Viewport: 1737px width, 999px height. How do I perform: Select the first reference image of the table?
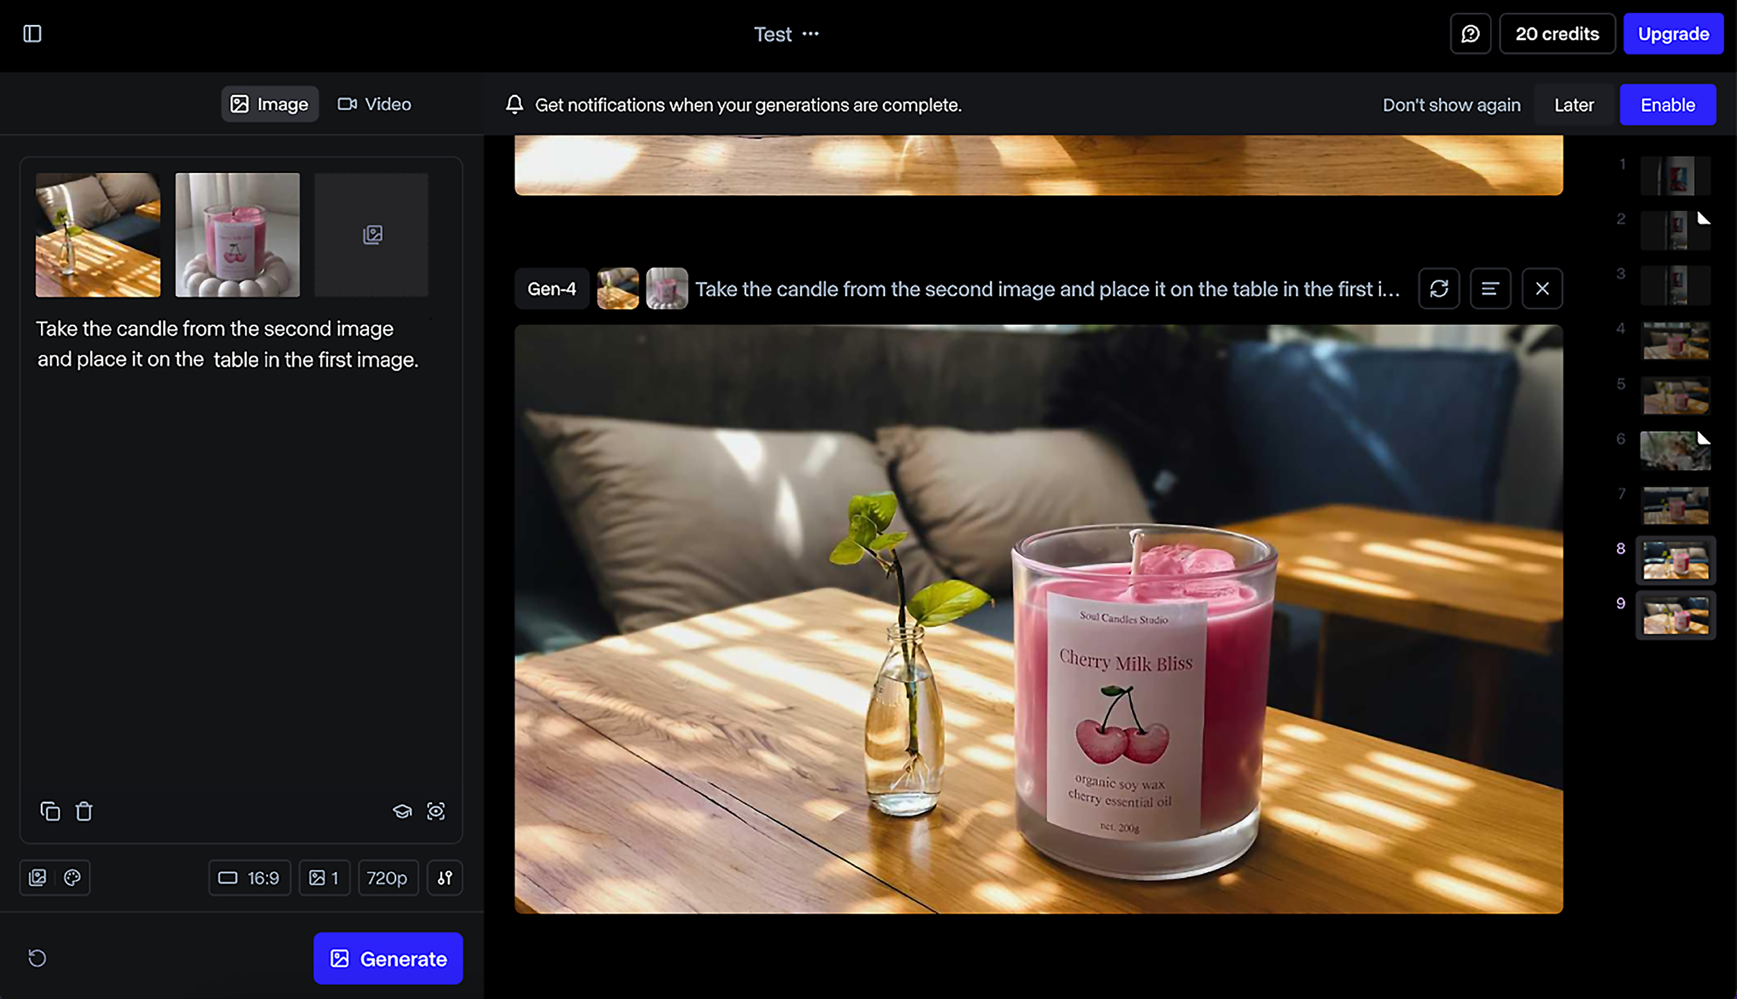coord(98,235)
